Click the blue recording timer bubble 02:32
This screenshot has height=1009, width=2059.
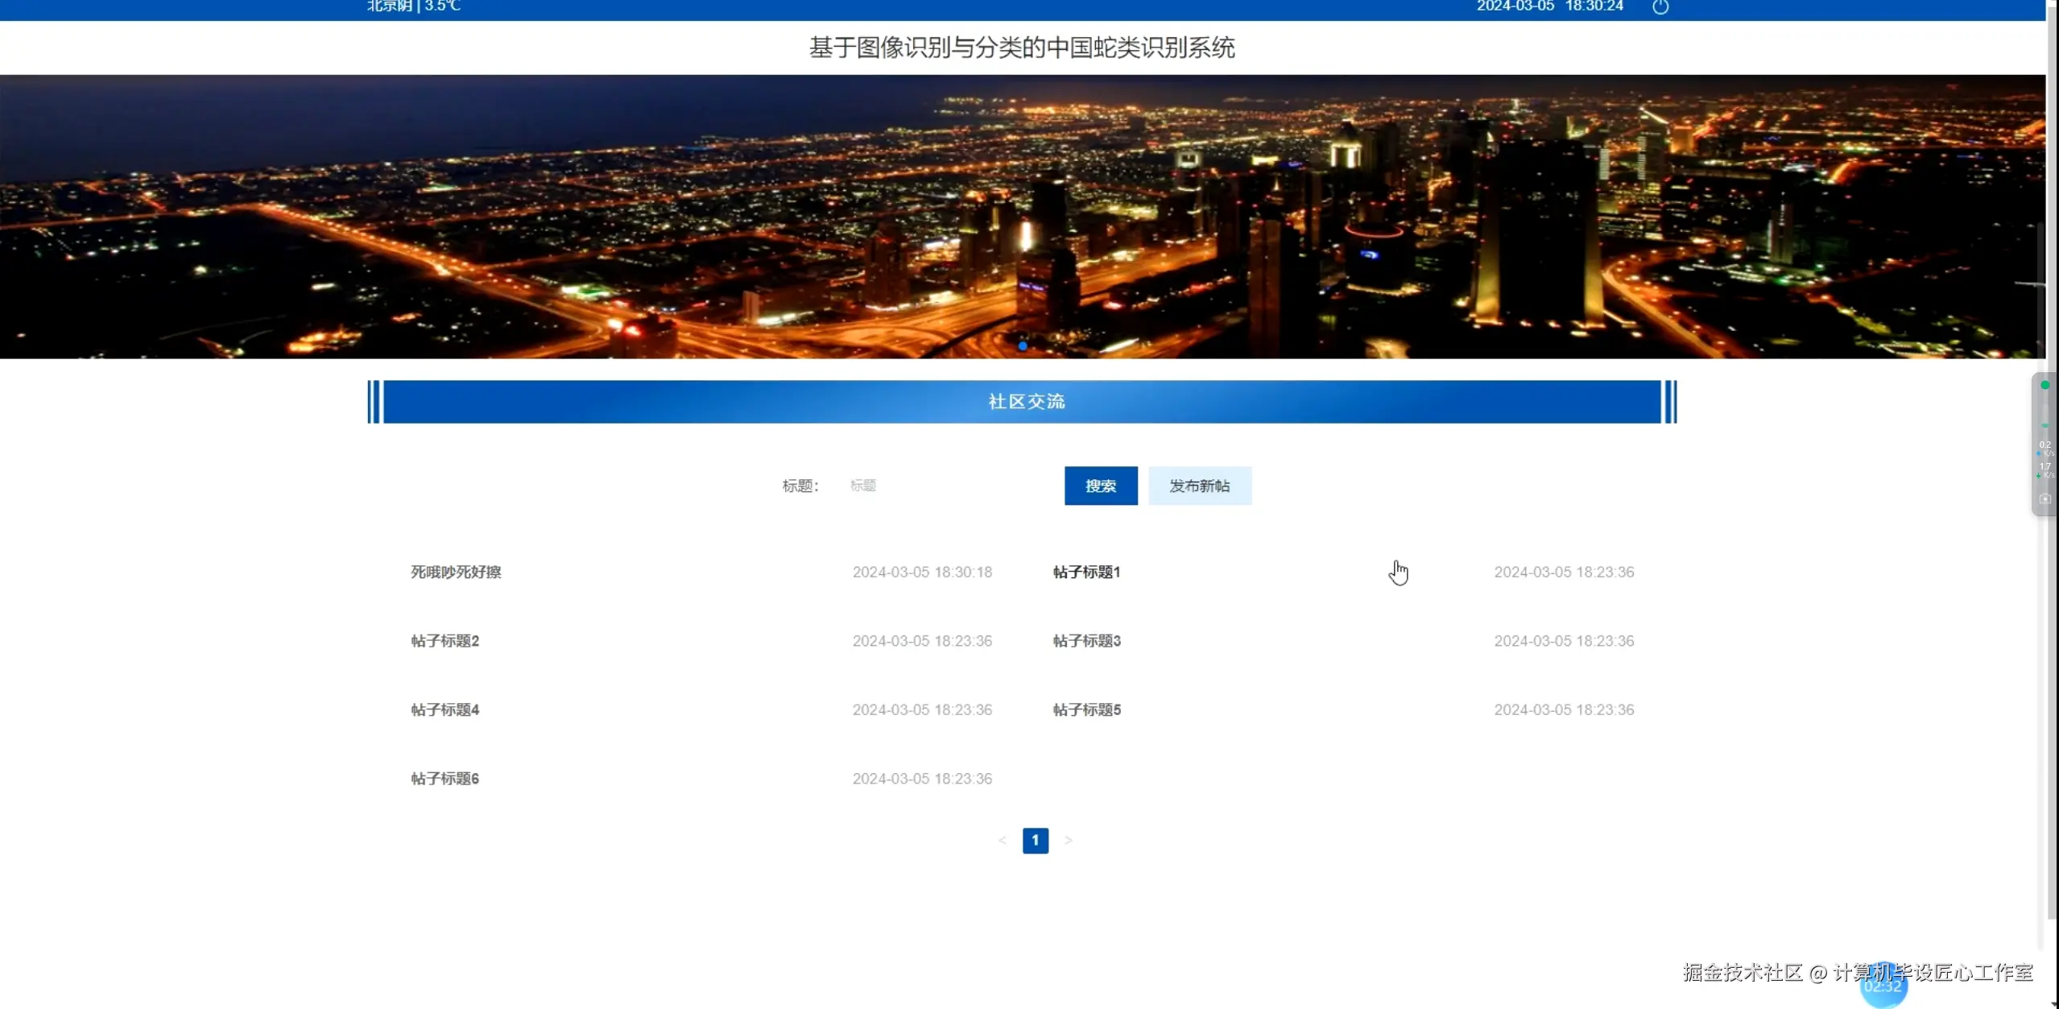pyautogui.click(x=1883, y=986)
